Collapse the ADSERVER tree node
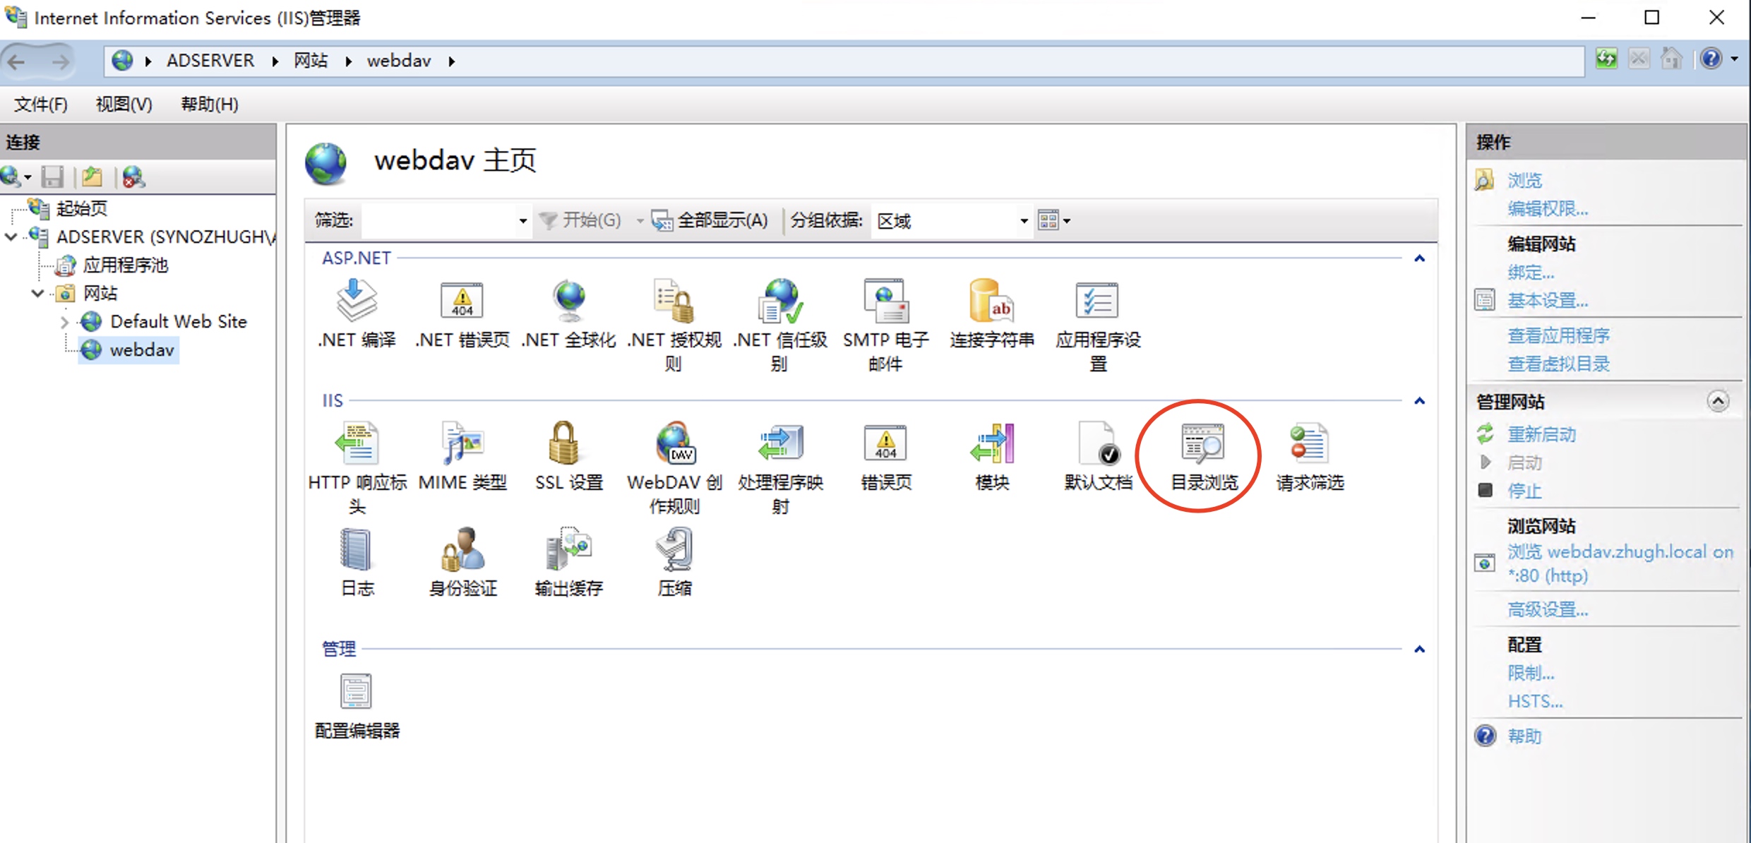Screen dimensions: 1751x843 (x=11, y=237)
